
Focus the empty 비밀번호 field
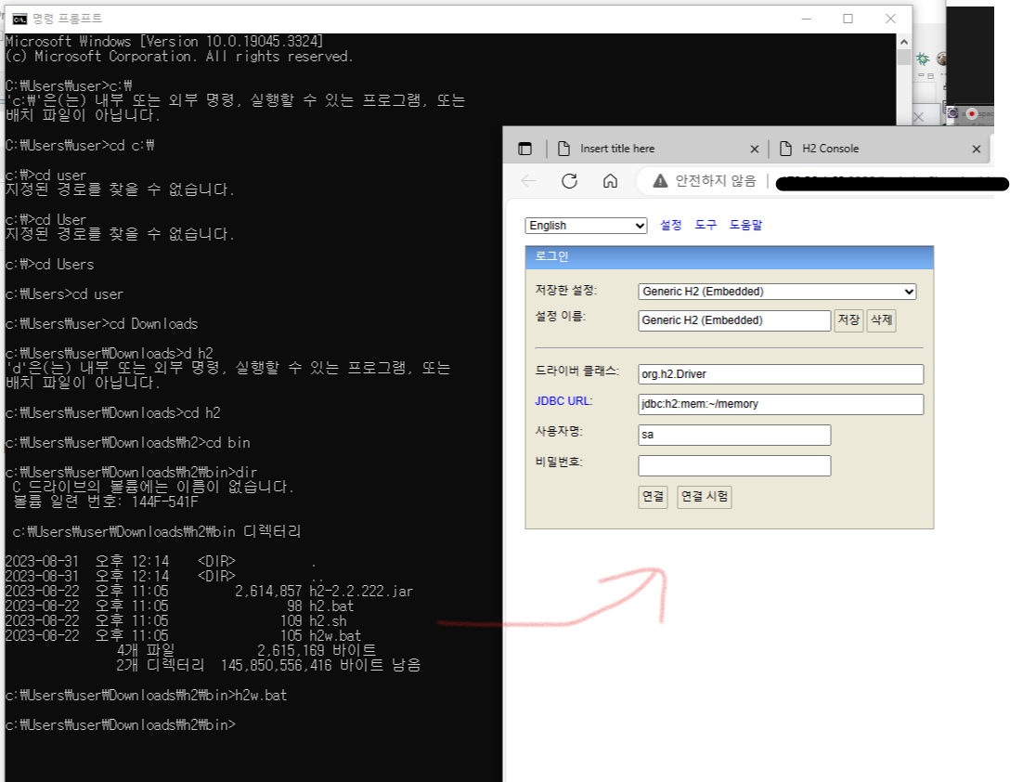[734, 465]
